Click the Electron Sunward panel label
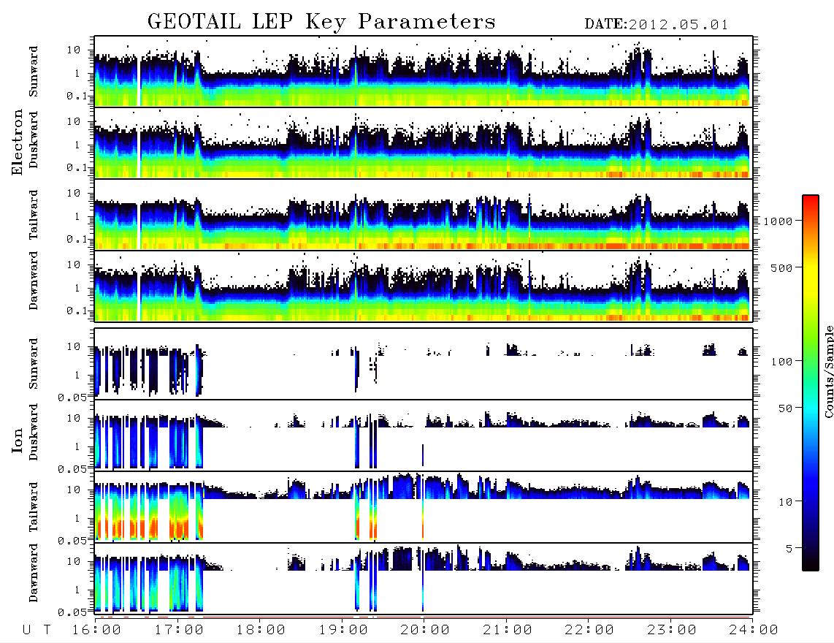Image resolution: width=834 pixels, height=643 pixels. [x=34, y=72]
